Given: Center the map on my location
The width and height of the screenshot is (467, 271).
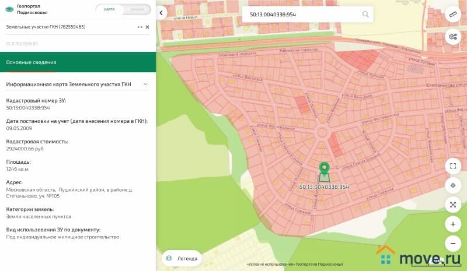Looking at the screenshot, I should [x=453, y=185].
